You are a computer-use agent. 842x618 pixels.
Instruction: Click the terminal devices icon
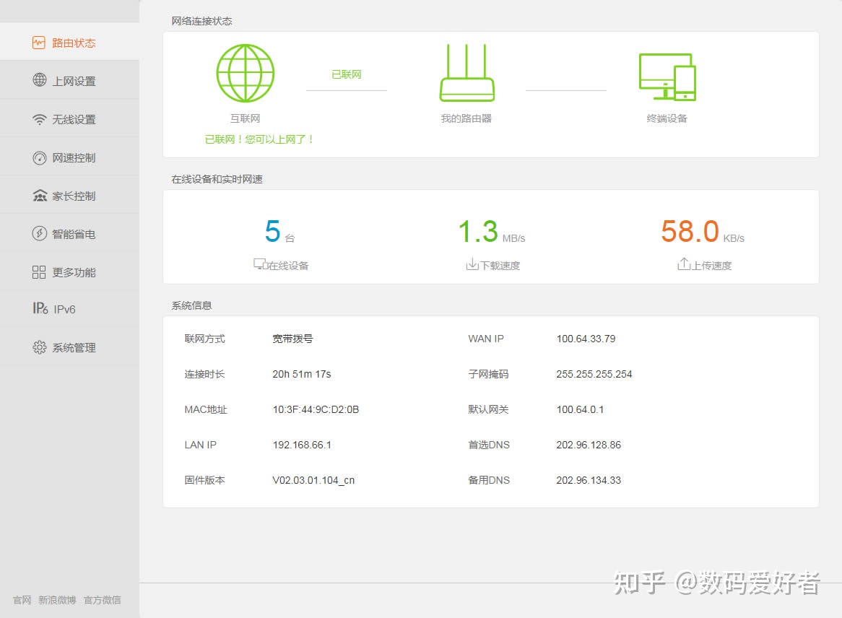[667, 77]
